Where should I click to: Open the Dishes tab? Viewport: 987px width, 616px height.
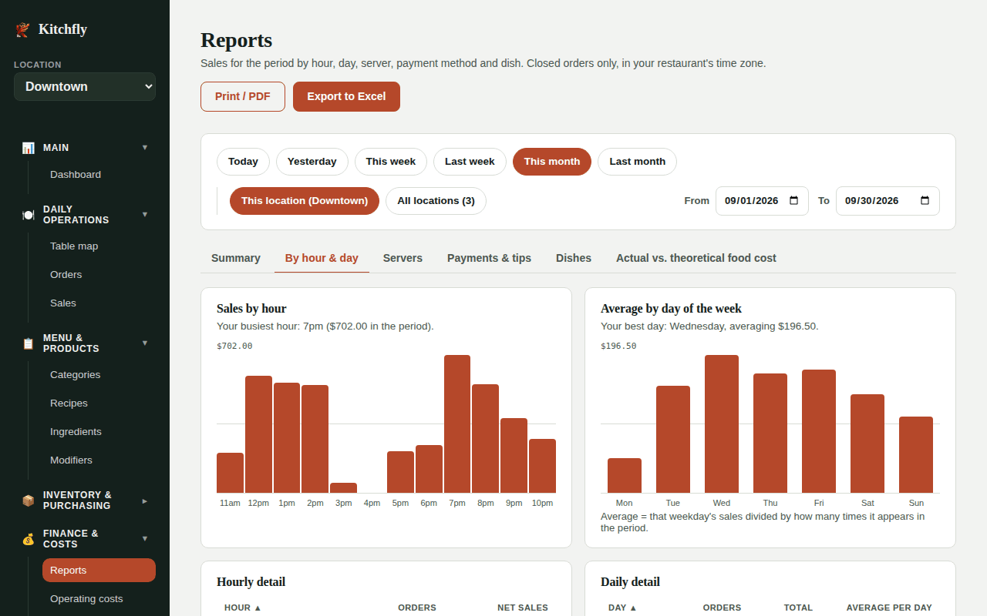(x=574, y=258)
